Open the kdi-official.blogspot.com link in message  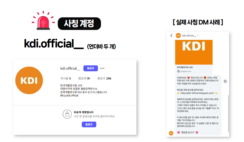(x=197, y=93)
